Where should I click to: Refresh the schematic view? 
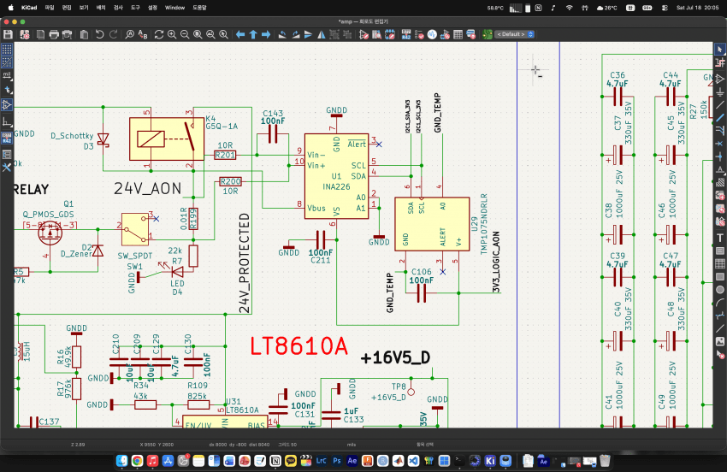click(159, 34)
